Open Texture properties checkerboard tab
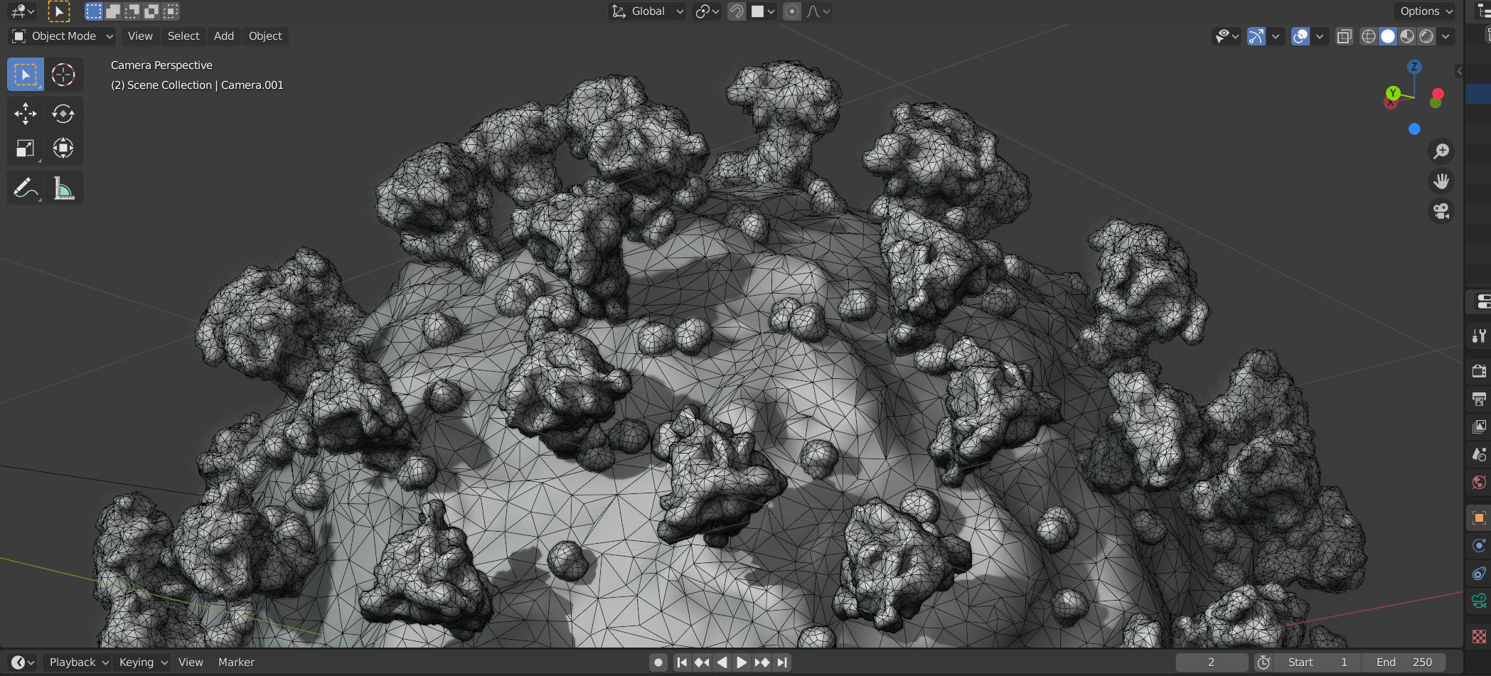1491x676 pixels. (x=1479, y=636)
